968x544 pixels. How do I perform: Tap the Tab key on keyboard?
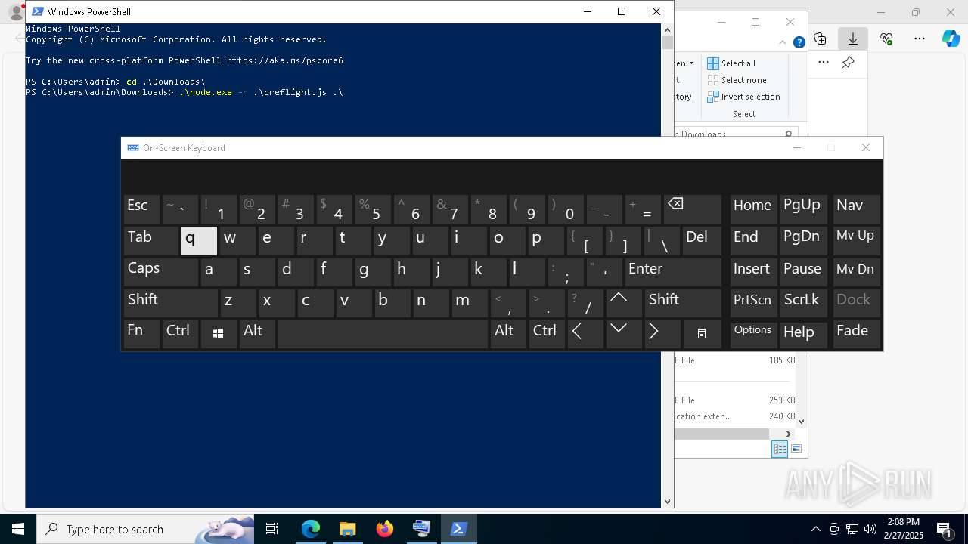coord(151,240)
